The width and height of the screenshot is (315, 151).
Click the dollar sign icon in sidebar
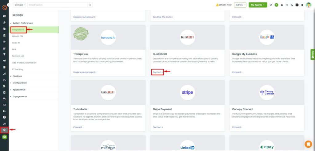(4, 117)
